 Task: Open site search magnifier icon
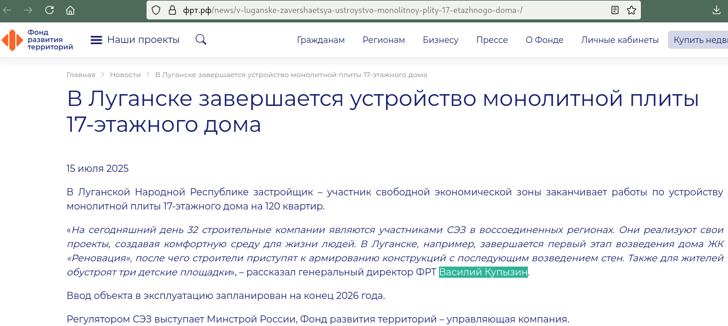pos(201,40)
